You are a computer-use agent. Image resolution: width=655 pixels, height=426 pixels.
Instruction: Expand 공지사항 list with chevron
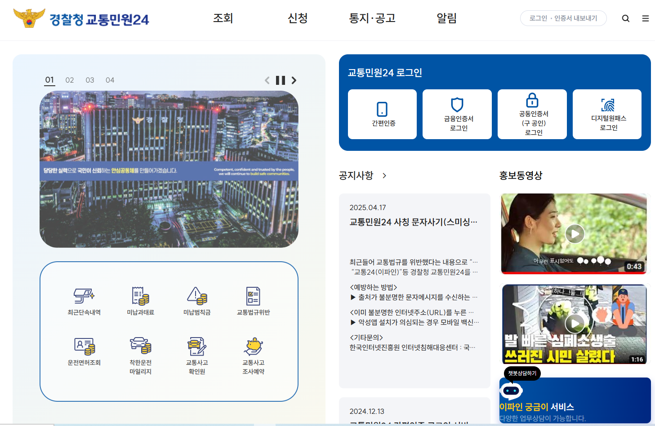(384, 176)
